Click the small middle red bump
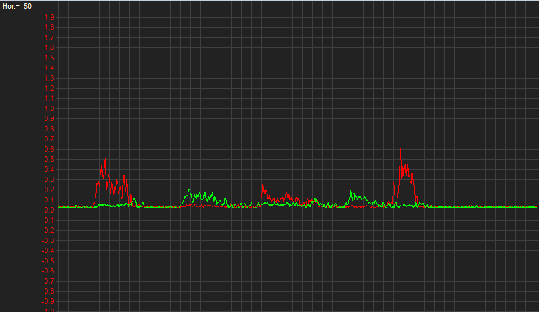 pos(263,187)
